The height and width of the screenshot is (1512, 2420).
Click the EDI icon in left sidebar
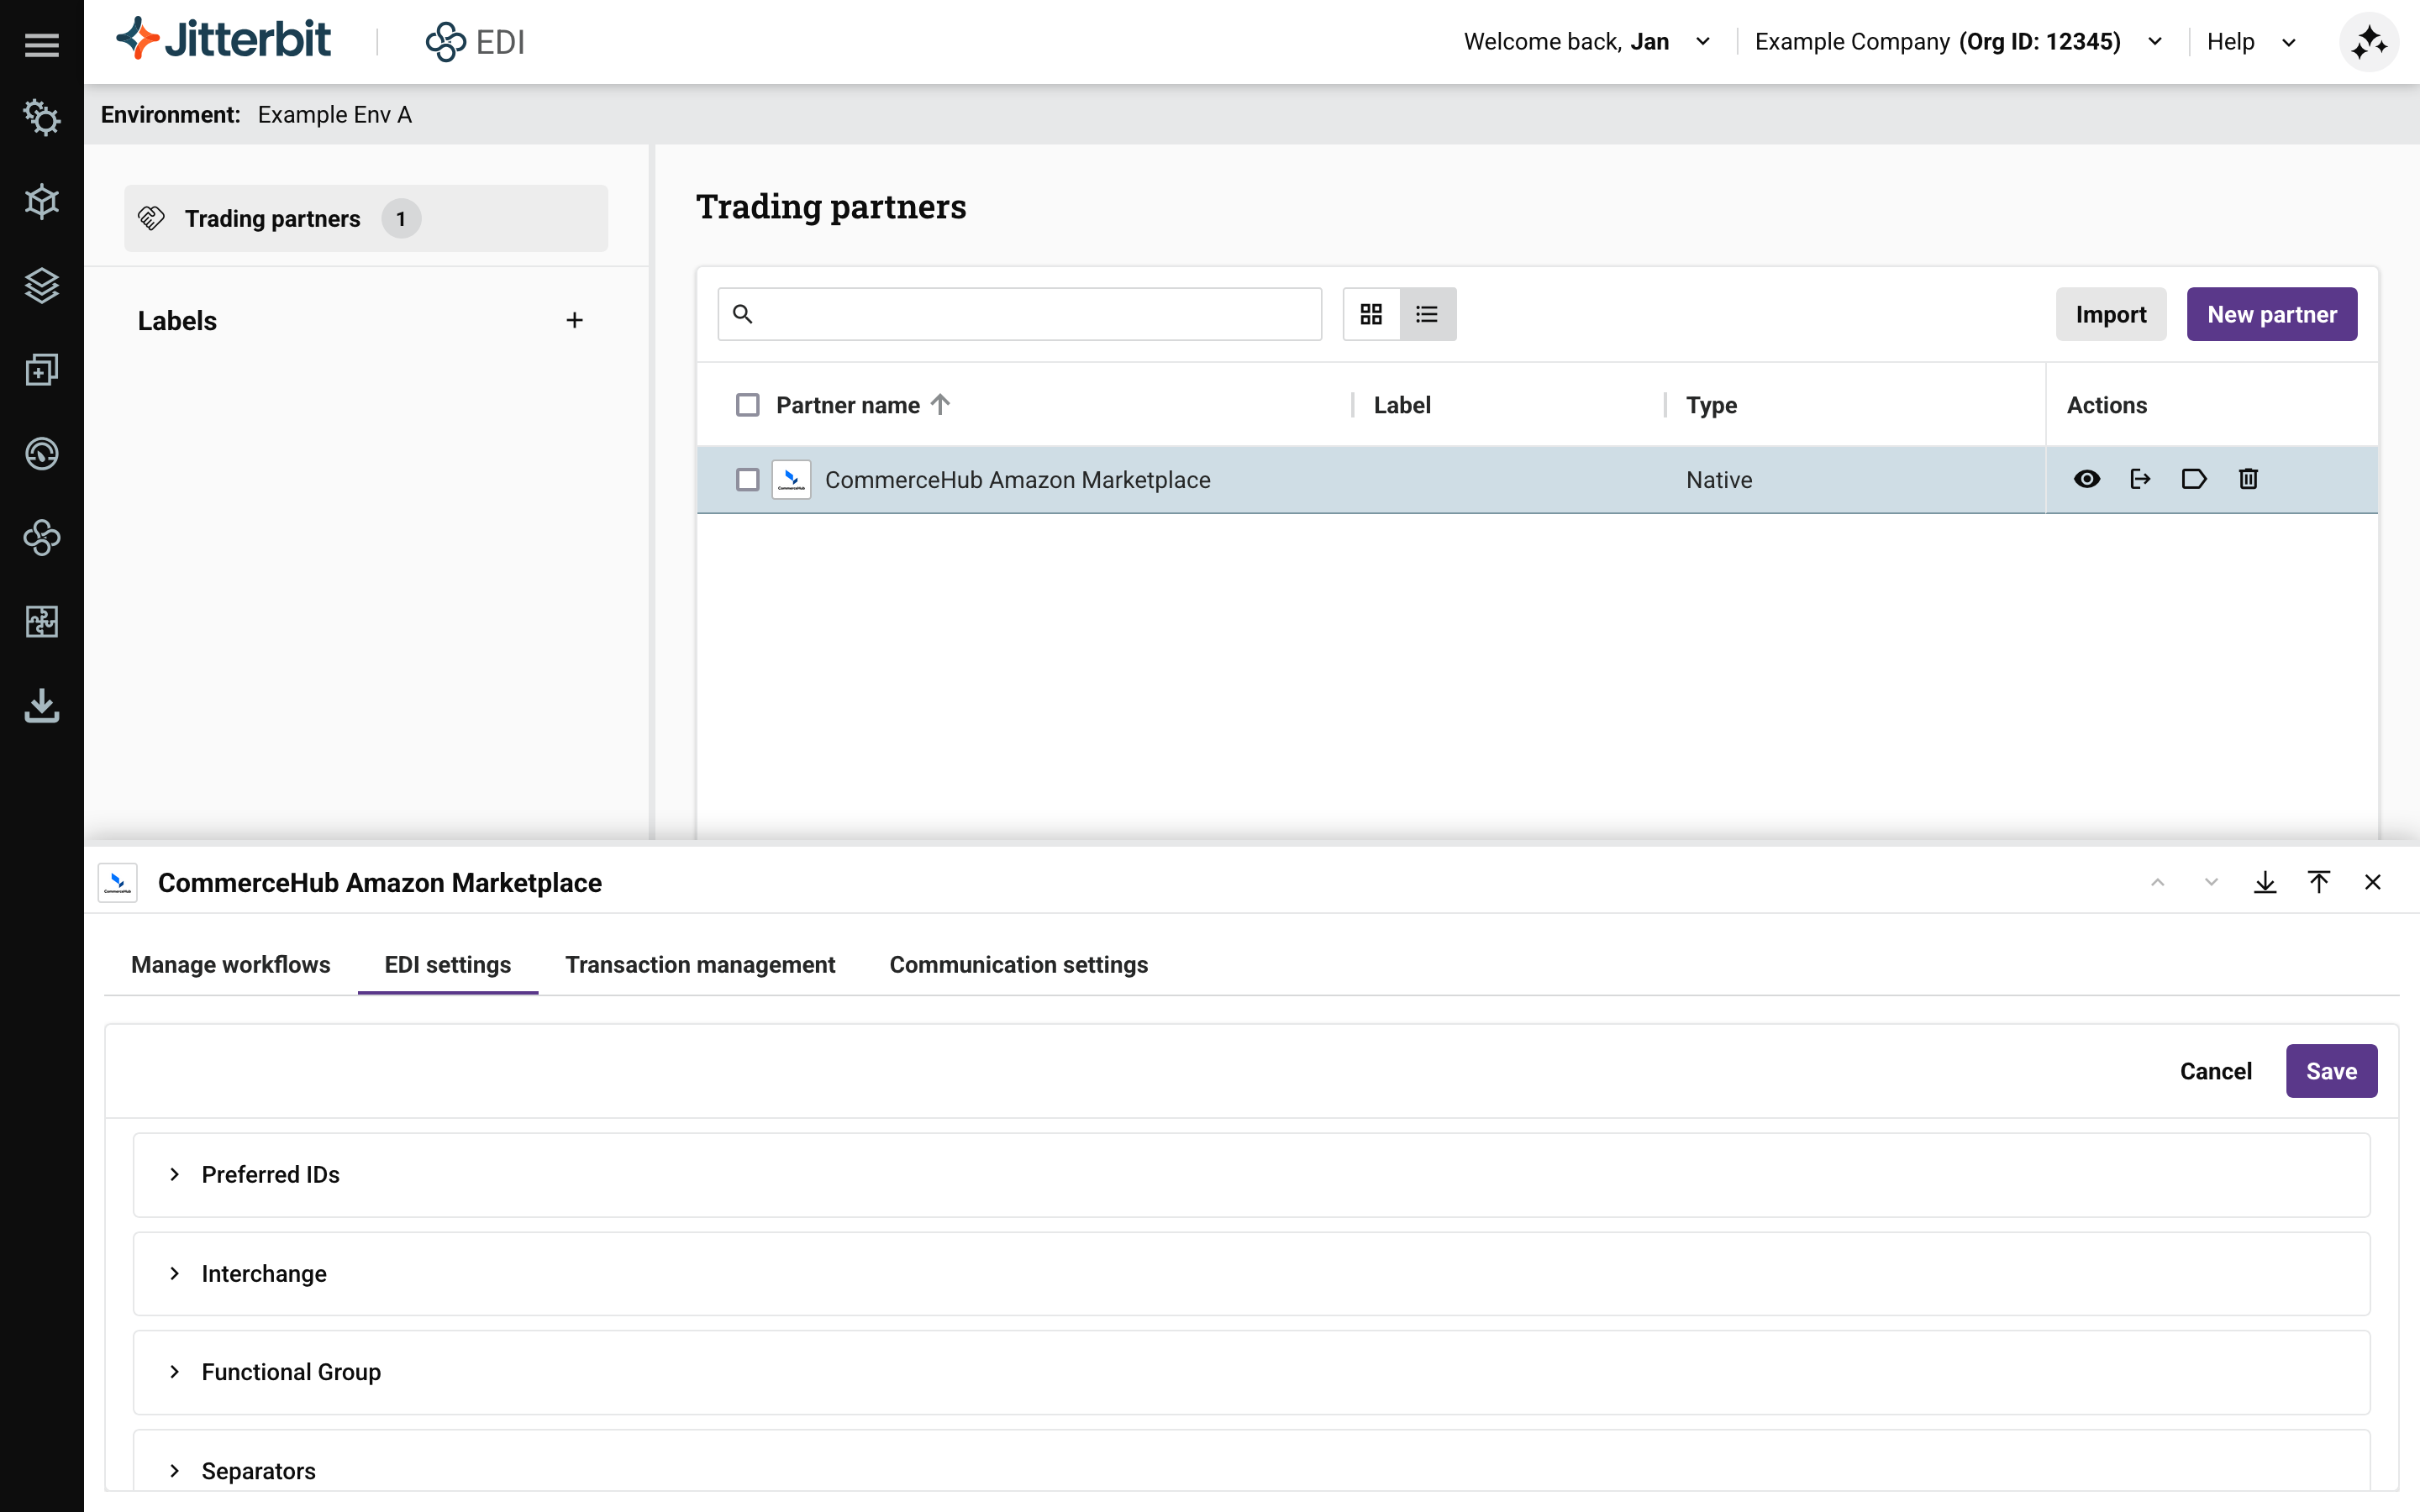(x=42, y=538)
